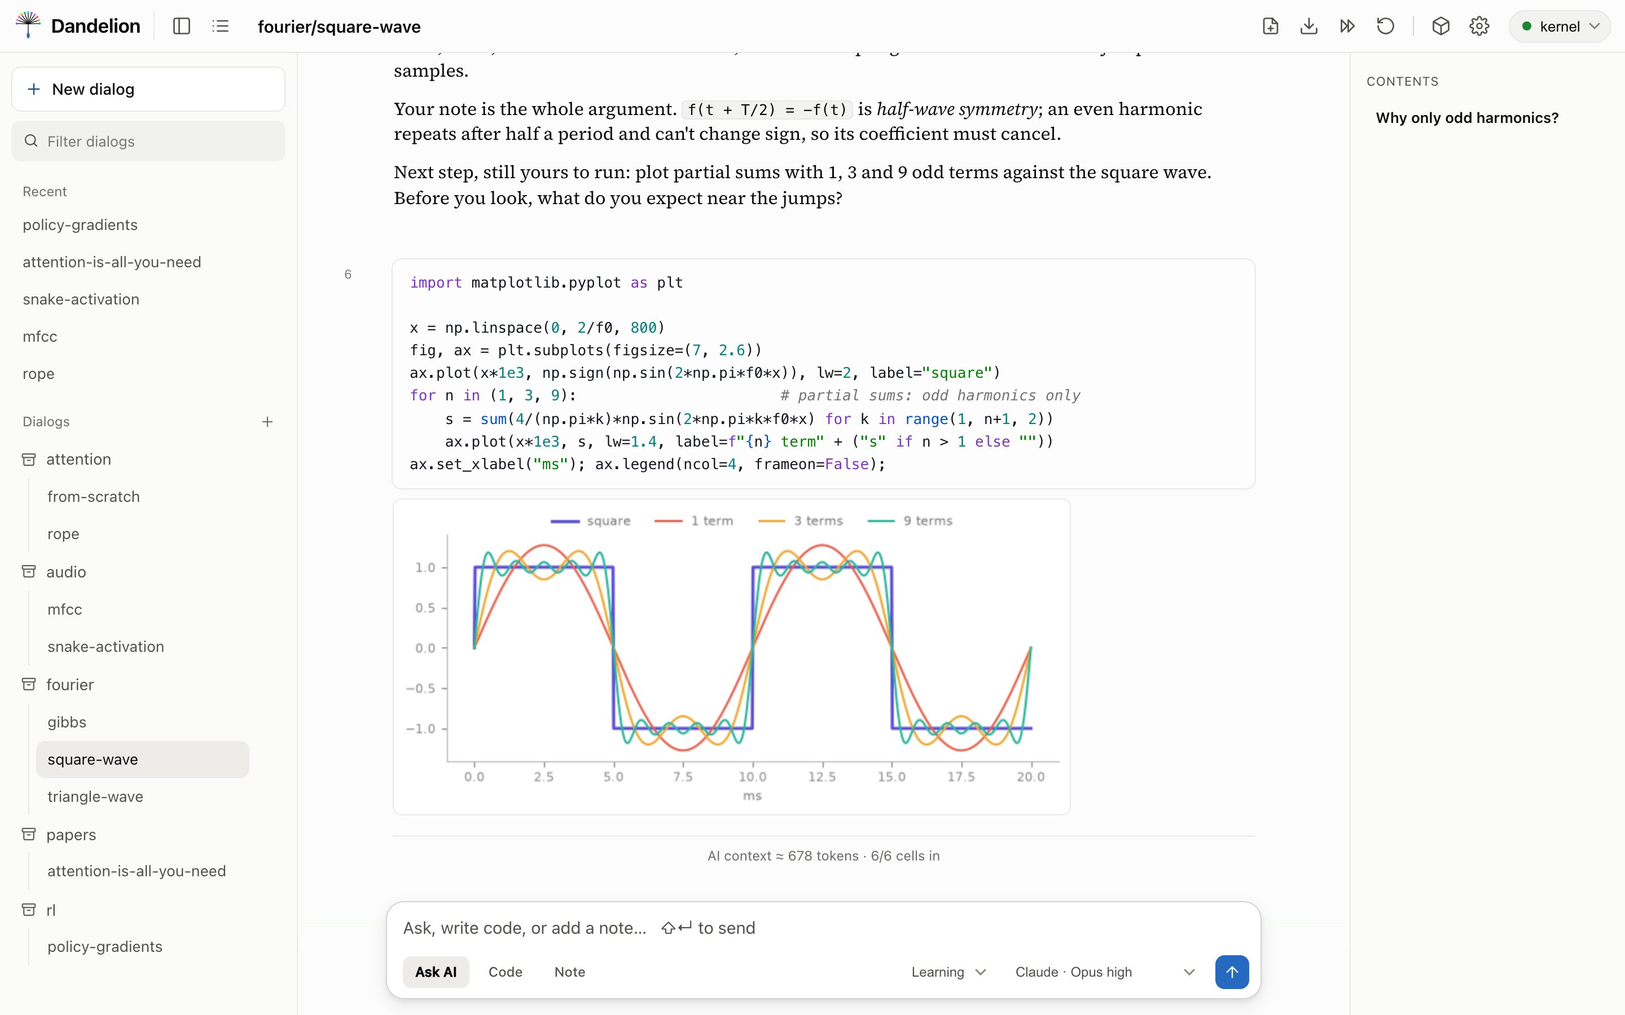
Task: Click the run all cells icon
Action: [x=1347, y=26]
